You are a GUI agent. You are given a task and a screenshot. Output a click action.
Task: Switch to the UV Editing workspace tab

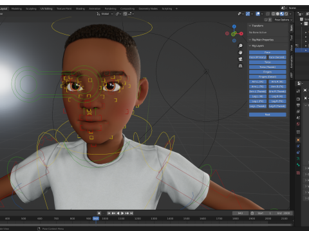click(x=46, y=9)
